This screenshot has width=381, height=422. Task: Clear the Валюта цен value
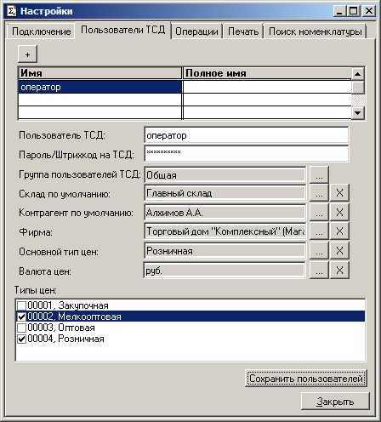pyautogui.click(x=339, y=270)
